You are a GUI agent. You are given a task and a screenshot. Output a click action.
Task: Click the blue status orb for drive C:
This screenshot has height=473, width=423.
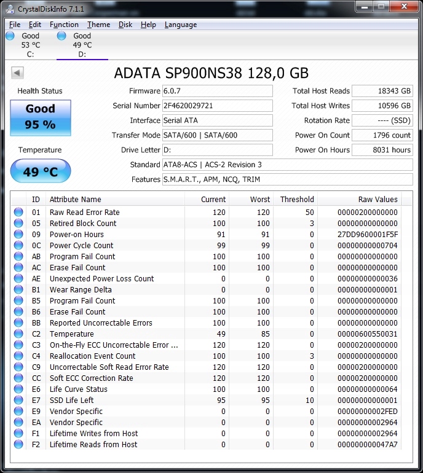pos(10,36)
